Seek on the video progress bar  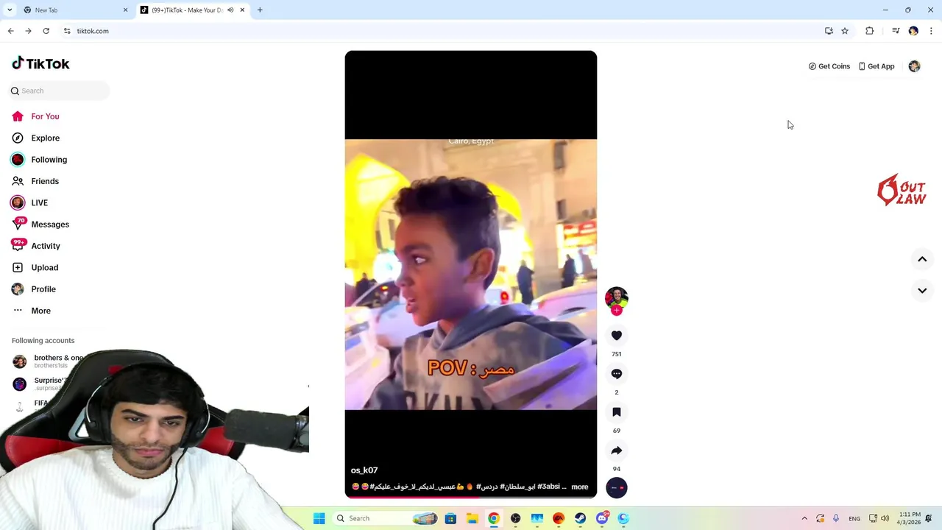tap(471, 497)
